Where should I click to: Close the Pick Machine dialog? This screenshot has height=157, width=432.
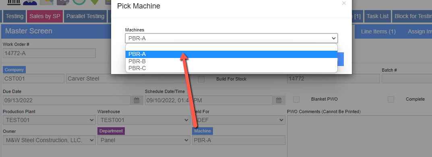[343, 3]
